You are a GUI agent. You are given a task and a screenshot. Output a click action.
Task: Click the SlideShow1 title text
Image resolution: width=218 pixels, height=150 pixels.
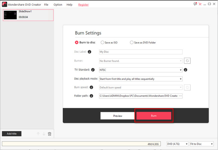[25, 11]
